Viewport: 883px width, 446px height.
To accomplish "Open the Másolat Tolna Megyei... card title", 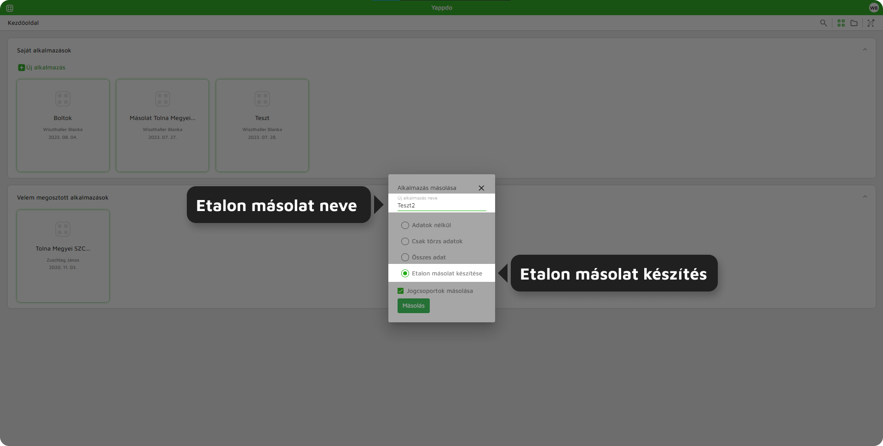I will point(162,118).
